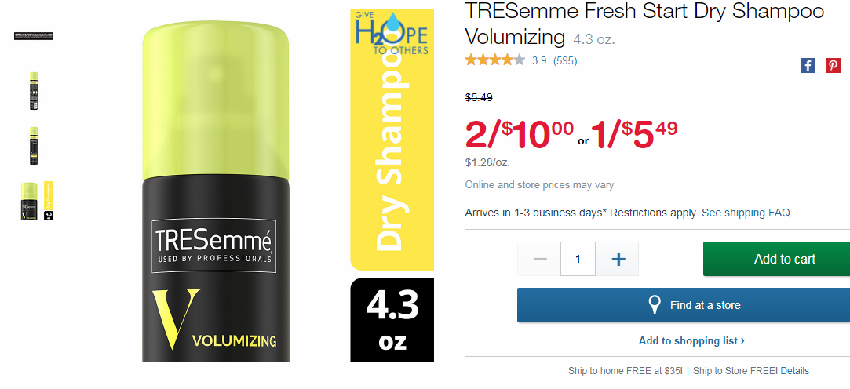Screen dimensions: 850x389
Task: Share product on Facebook icon
Action: click(808, 66)
